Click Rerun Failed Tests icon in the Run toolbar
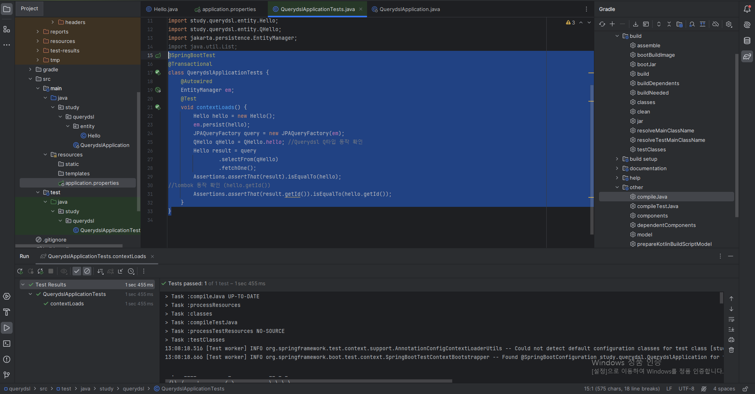 pos(30,271)
